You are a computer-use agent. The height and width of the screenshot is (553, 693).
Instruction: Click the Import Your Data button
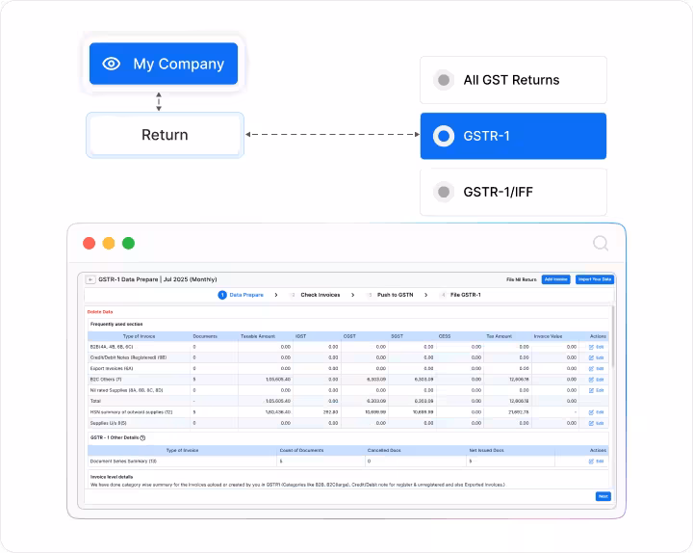pos(595,279)
